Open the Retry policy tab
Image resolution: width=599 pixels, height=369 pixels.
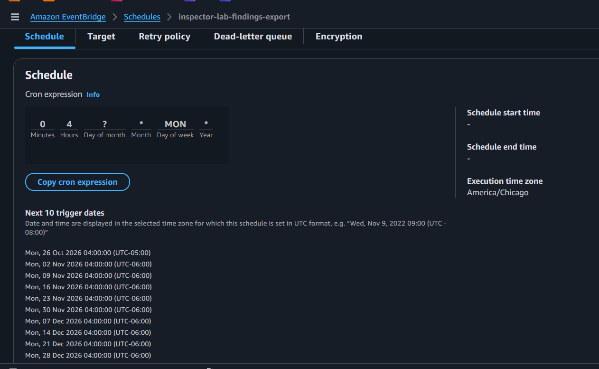(165, 37)
